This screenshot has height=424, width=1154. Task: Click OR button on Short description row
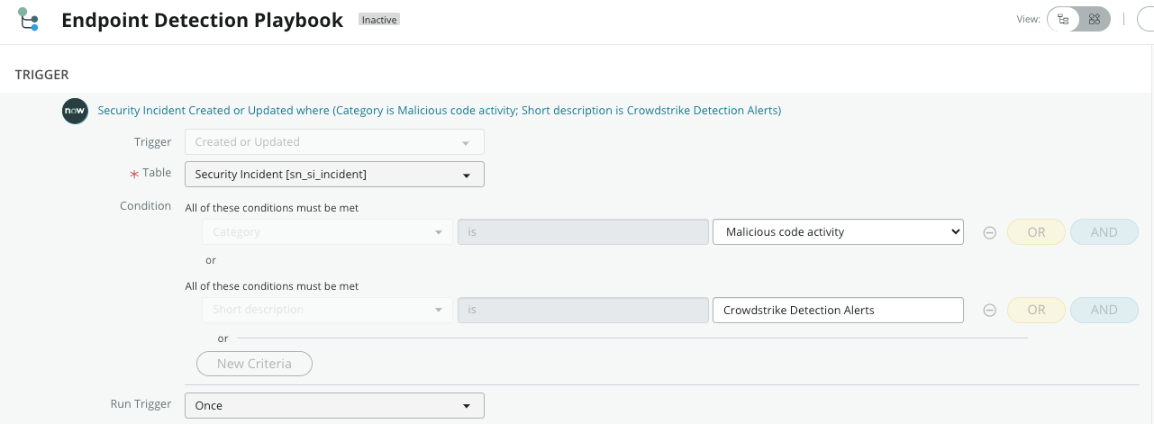(1036, 310)
